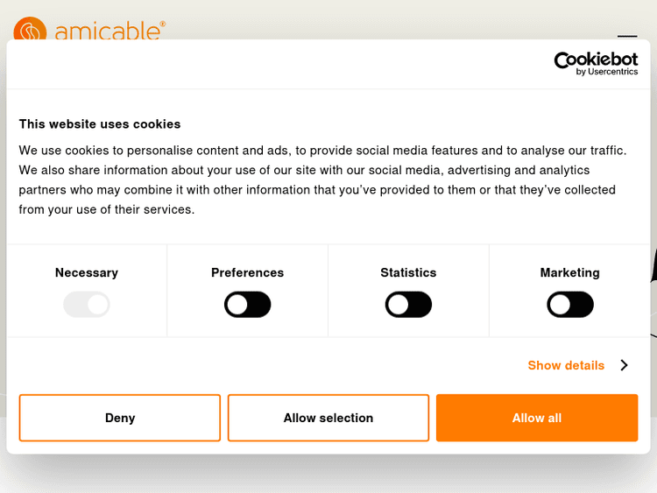Click the amicable orange circular logo icon
657x493 pixels.
pos(29,31)
